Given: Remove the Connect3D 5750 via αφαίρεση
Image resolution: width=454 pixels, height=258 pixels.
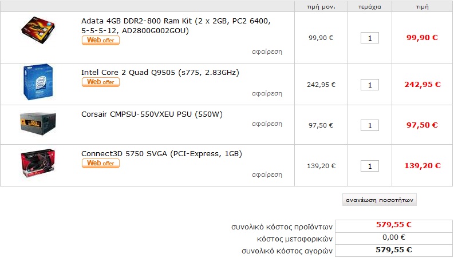Looking at the screenshot, I should click(267, 174).
